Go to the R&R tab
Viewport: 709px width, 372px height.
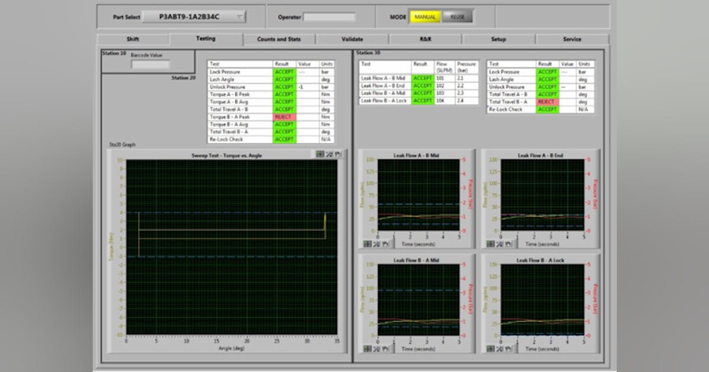coord(424,38)
